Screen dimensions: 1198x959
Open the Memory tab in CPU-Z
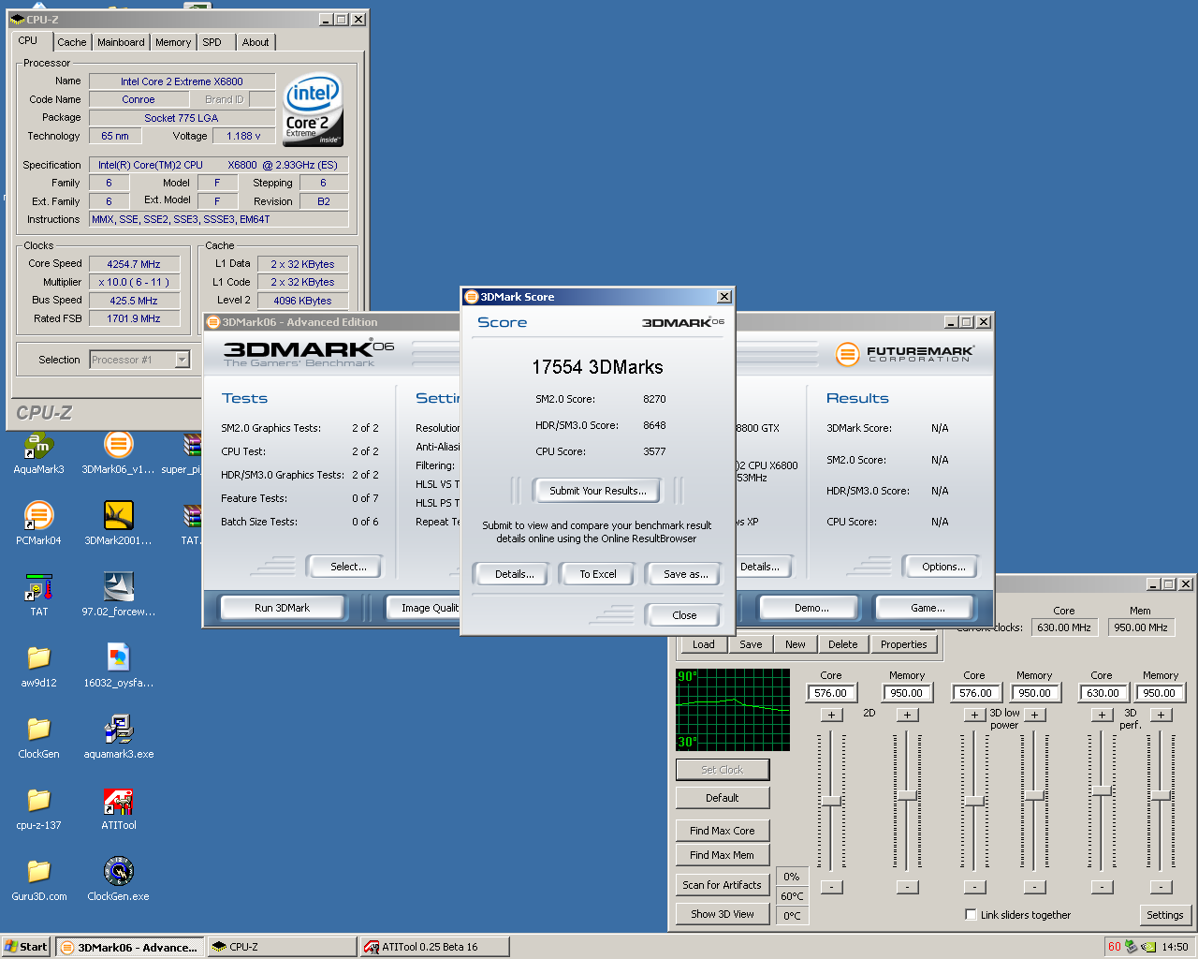(173, 42)
